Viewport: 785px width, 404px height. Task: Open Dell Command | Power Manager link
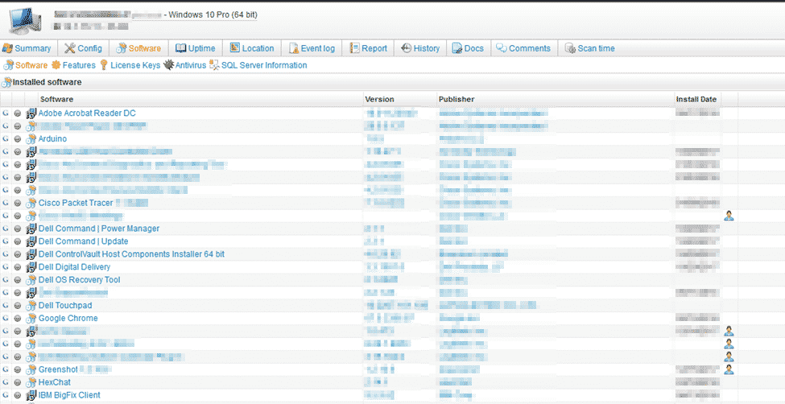[98, 229]
